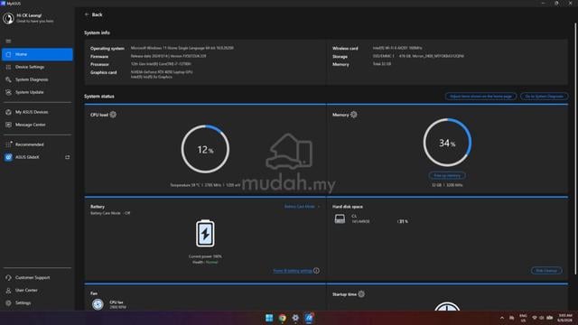The height and width of the screenshot is (325, 578).
Task: Open Windows Settings gear on the taskbar
Action: click(x=295, y=318)
